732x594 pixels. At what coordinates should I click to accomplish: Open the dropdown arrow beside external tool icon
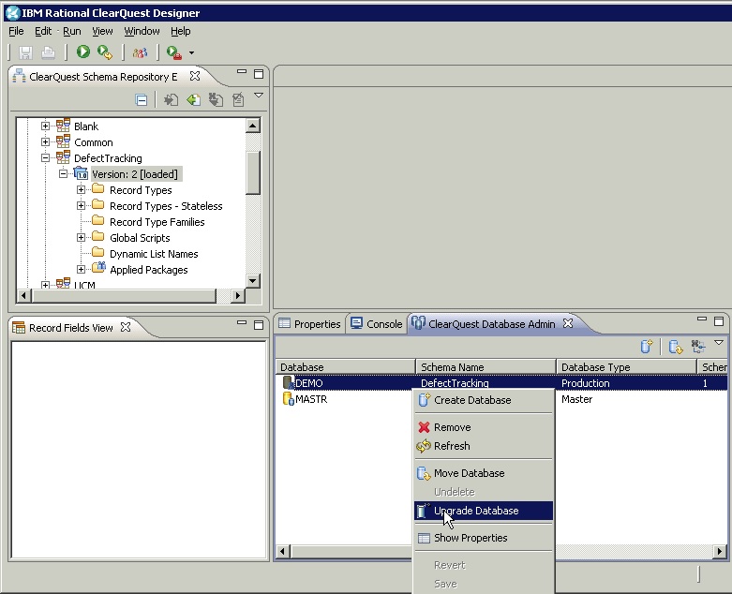pyautogui.click(x=191, y=52)
